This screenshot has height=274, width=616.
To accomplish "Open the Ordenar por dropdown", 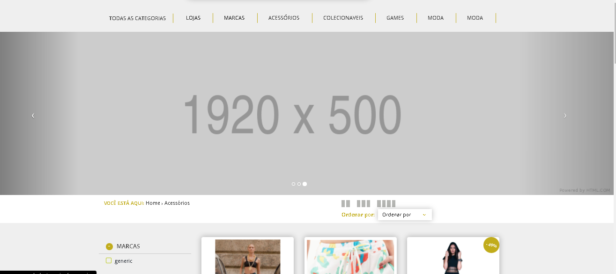I will coord(405,215).
